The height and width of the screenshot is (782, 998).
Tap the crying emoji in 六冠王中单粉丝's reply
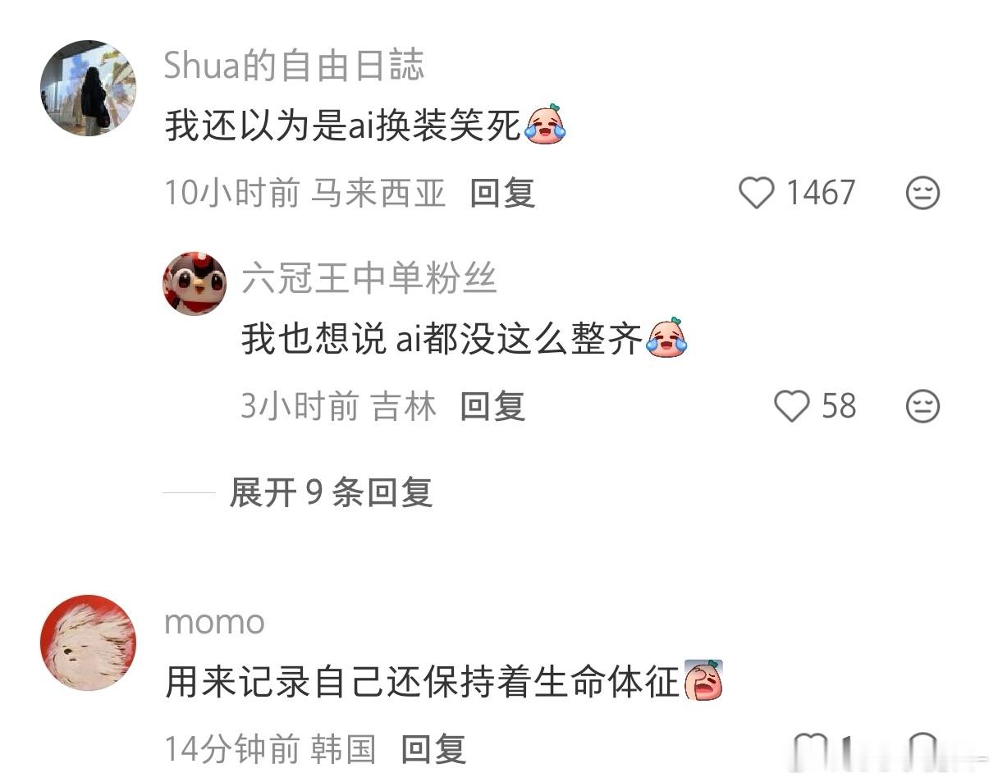[666, 336]
